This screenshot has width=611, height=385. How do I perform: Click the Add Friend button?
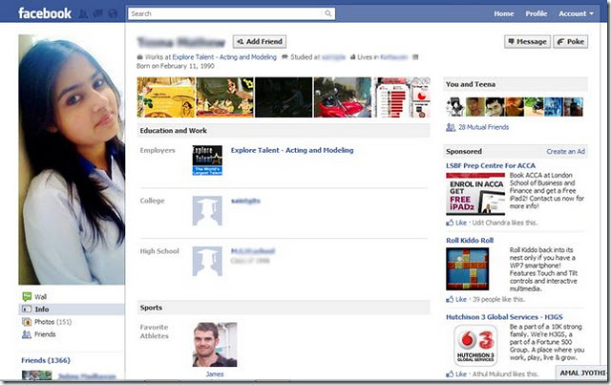(x=260, y=41)
